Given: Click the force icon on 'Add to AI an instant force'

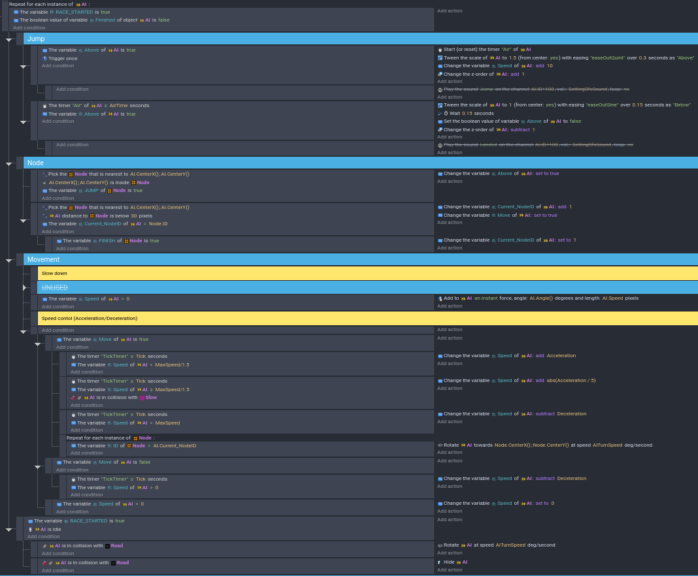Looking at the screenshot, I should point(440,298).
